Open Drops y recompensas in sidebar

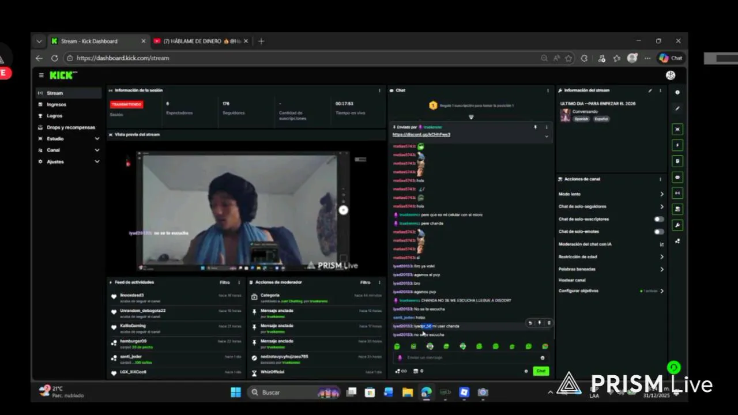(69, 127)
